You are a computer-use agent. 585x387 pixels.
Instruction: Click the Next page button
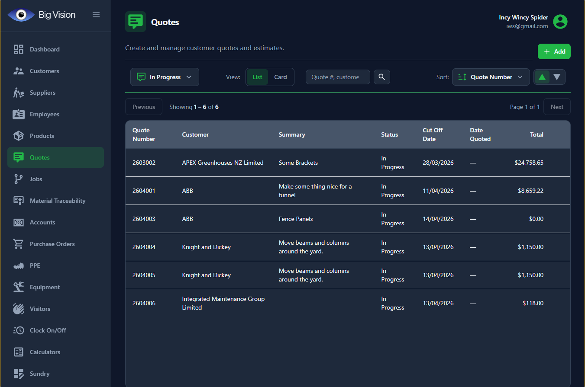tap(557, 107)
